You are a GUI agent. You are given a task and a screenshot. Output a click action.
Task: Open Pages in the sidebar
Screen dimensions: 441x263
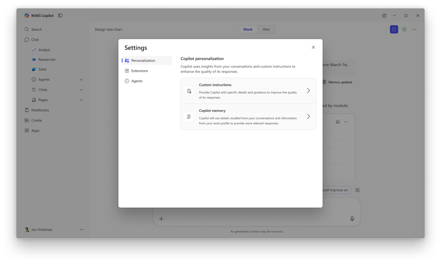[43, 100]
